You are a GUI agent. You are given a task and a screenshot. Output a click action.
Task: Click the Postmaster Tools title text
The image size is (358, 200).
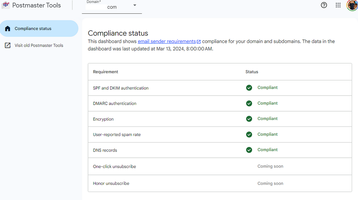[36, 5]
